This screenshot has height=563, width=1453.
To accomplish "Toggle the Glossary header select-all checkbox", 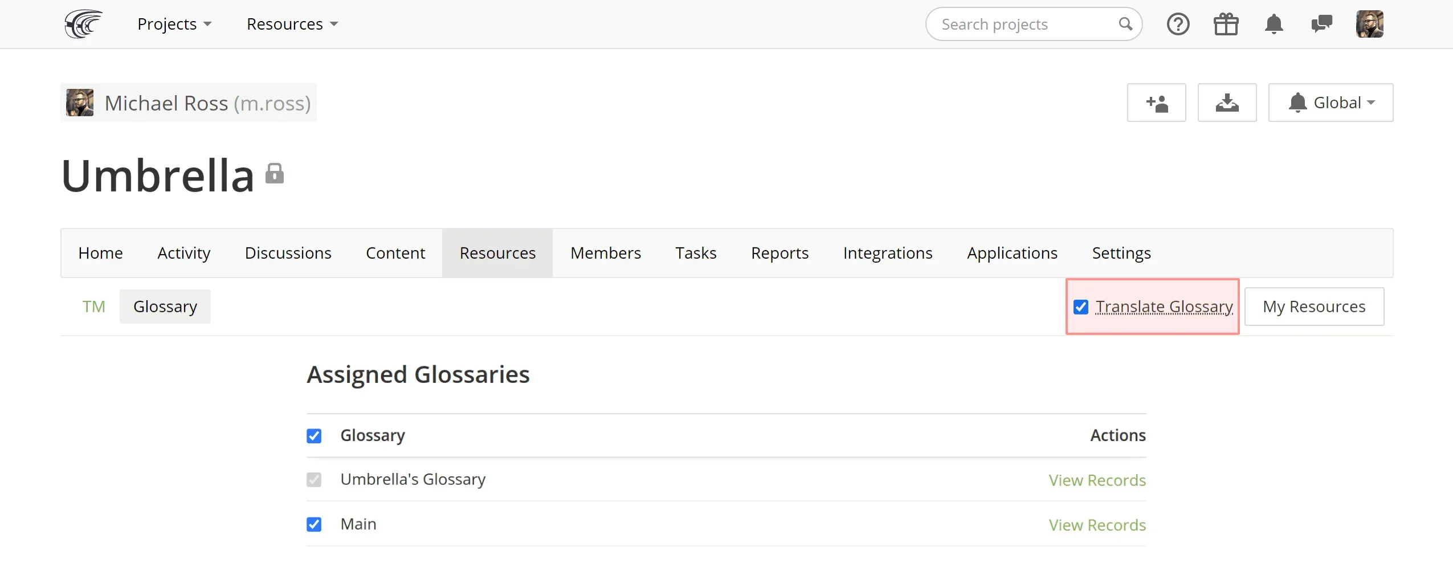I will pyautogui.click(x=314, y=436).
